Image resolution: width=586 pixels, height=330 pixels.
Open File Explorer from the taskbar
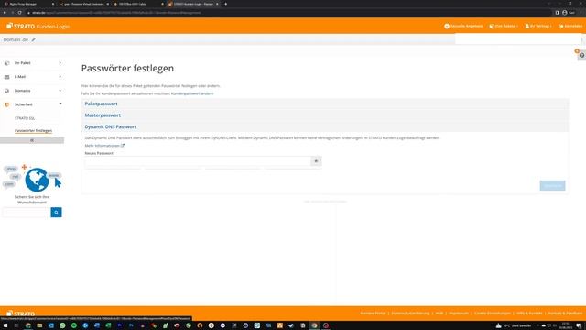pos(39,325)
